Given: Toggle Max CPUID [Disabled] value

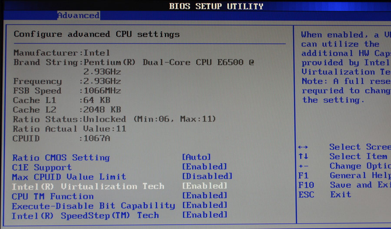Looking at the screenshot, I should 207,176.
